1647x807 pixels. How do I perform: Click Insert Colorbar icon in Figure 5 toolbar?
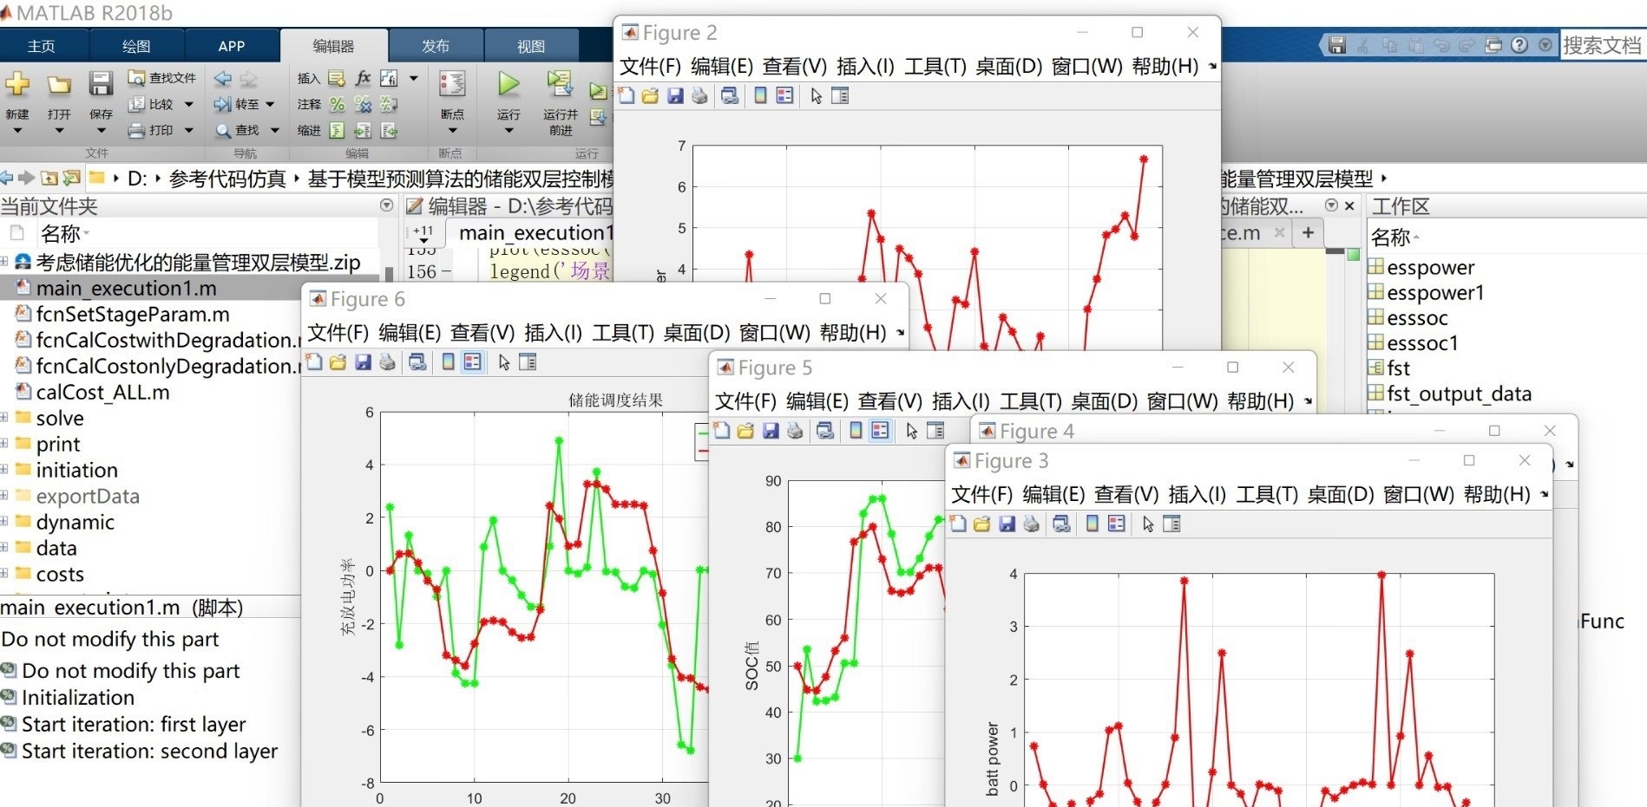tap(856, 431)
